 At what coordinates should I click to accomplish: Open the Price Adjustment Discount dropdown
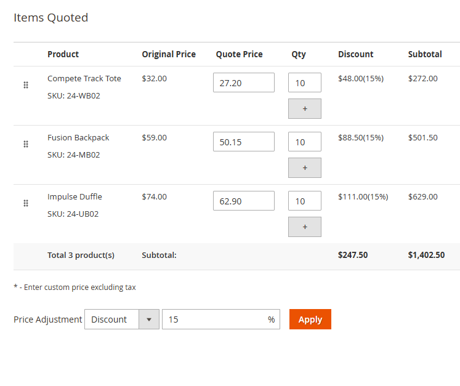pos(122,319)
